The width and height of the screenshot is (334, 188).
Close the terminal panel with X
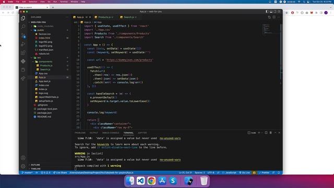coord(279,133)
